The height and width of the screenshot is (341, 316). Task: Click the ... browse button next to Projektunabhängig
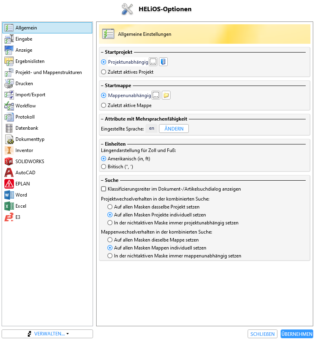point(153,62)
